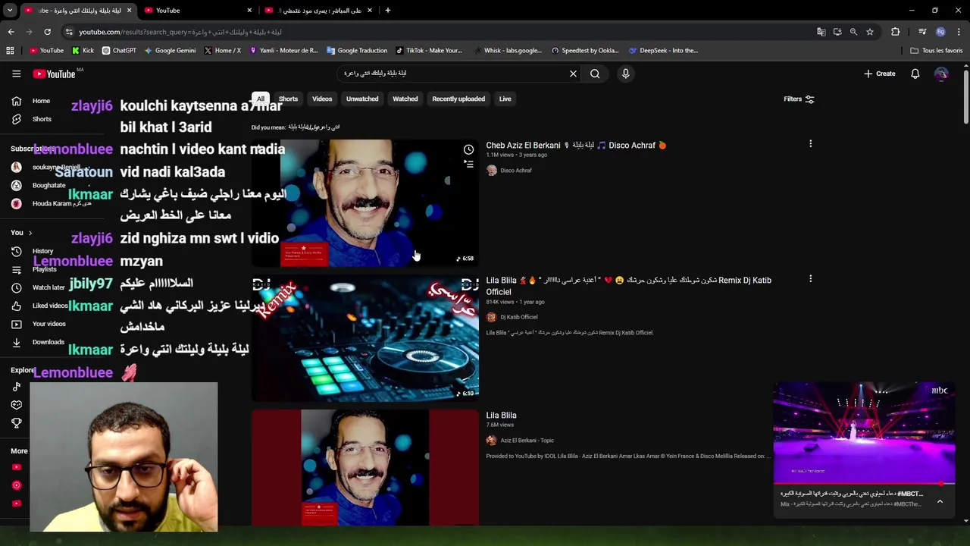
Task: Click the YouTube search input field
Action: click(x=455, y=74)
